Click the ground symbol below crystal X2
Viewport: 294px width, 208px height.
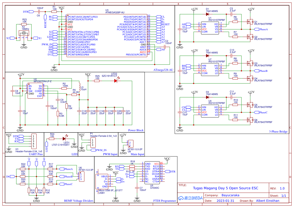(24, 45)
